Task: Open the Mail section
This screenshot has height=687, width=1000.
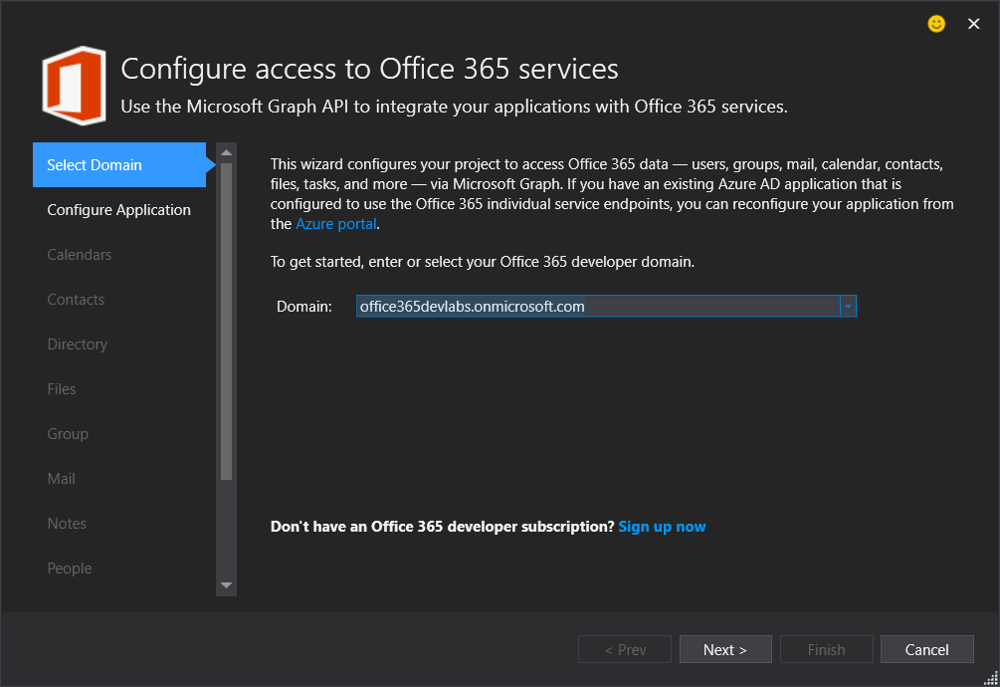Action: (62, 479)
